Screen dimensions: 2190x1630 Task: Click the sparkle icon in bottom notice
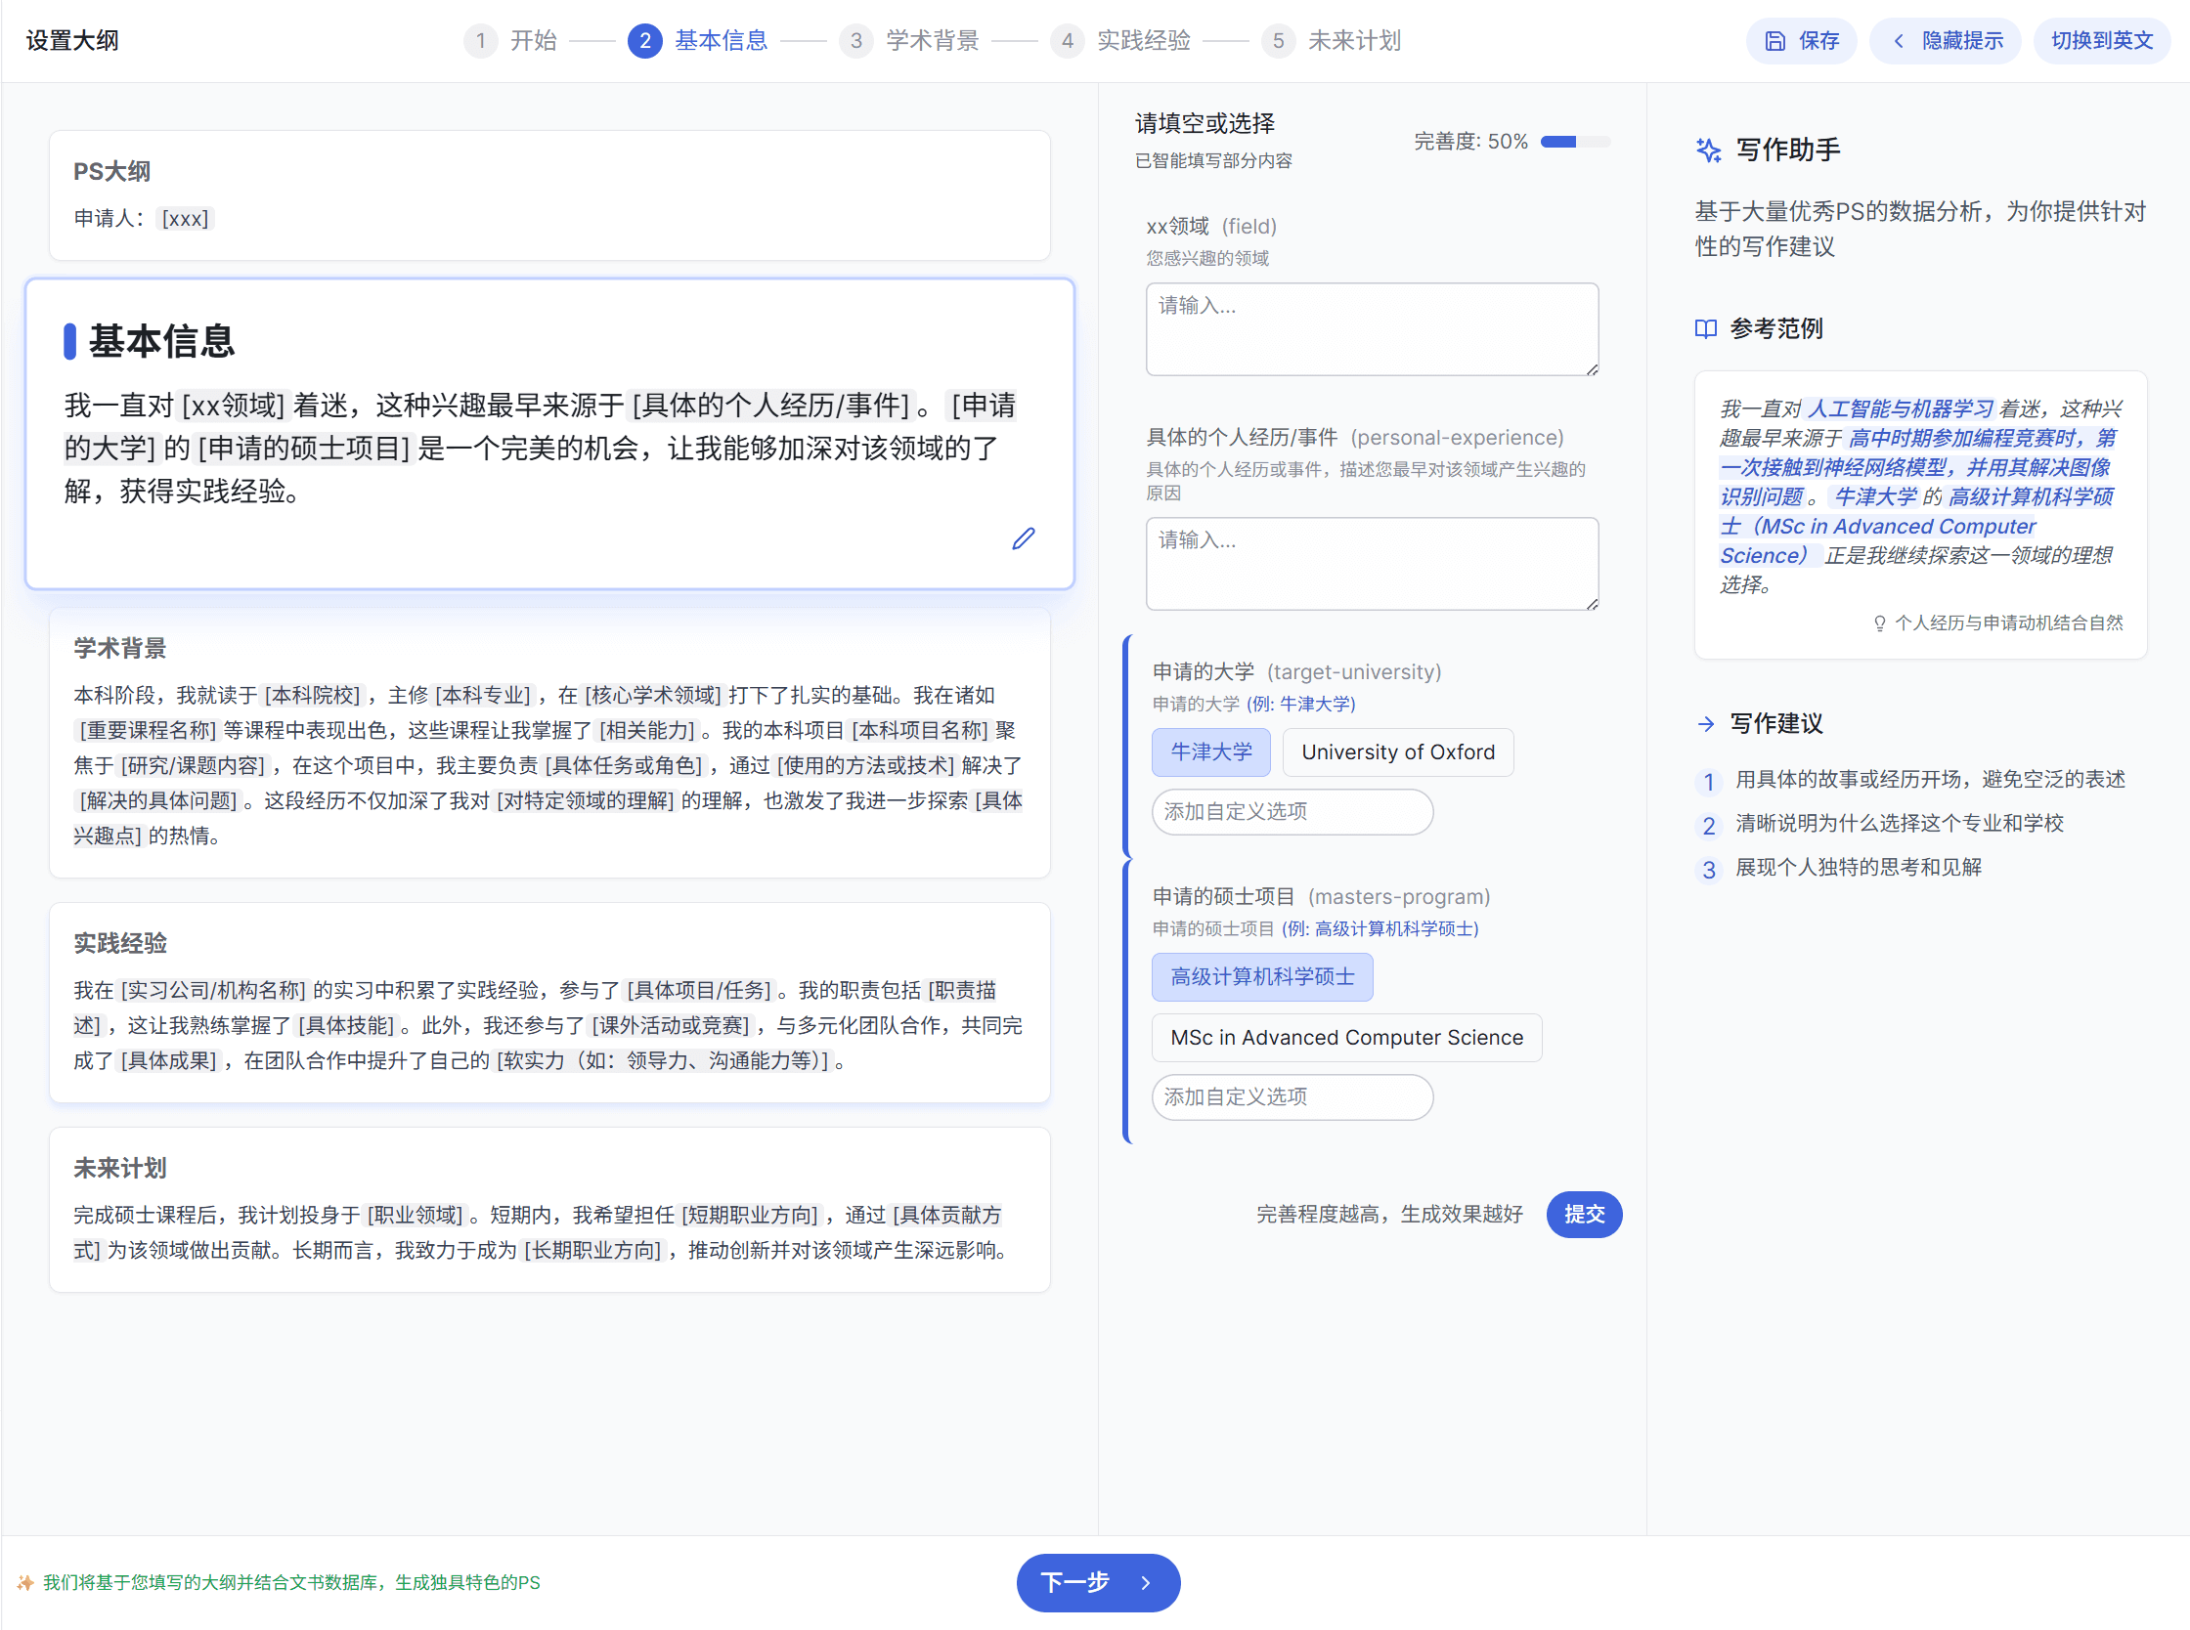point(24,1583)
